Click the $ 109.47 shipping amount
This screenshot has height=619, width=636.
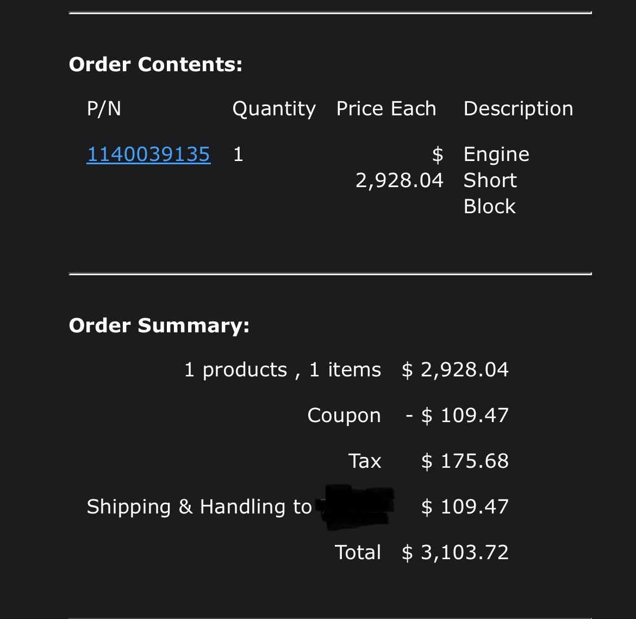pos(465,507)
